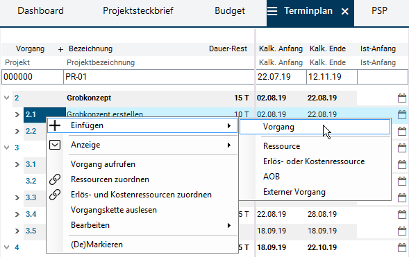
Task: Insert an Externer Vorgang
Action: click(294, 192)
